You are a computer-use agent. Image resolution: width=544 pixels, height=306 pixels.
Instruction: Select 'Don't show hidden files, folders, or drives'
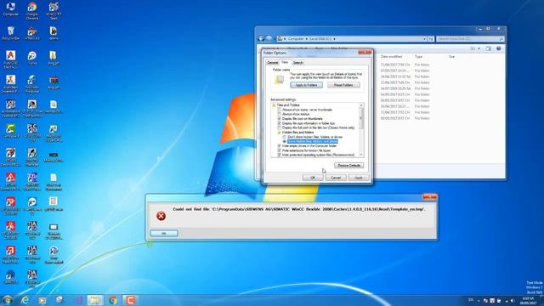285,137
